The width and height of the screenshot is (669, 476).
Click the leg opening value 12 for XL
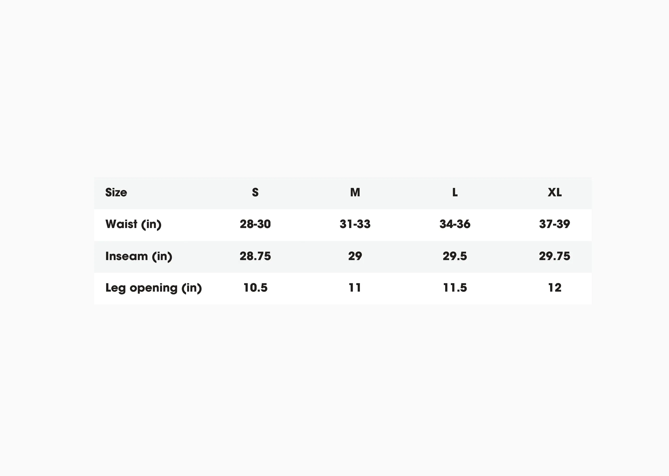555,287
